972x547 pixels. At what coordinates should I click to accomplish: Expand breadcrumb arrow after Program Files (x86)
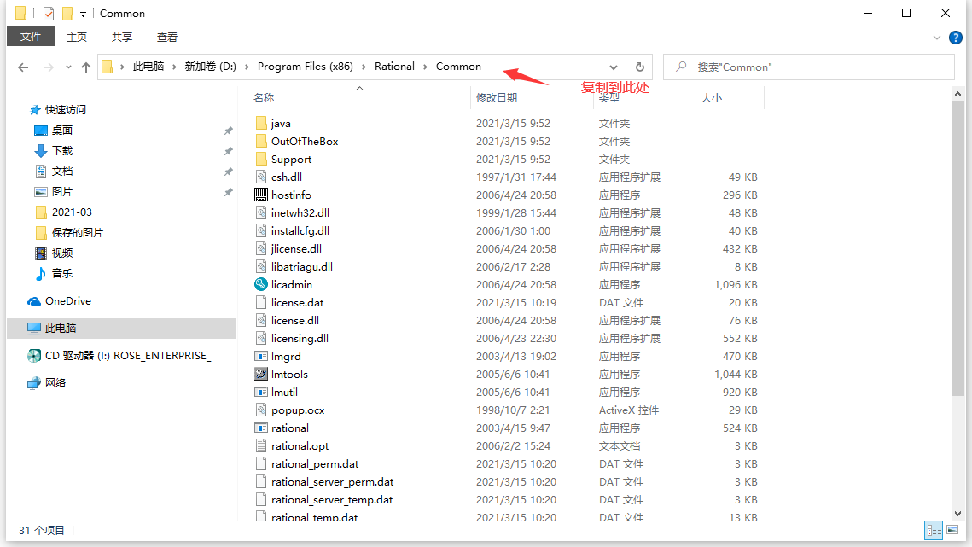(x=364, y=67)
